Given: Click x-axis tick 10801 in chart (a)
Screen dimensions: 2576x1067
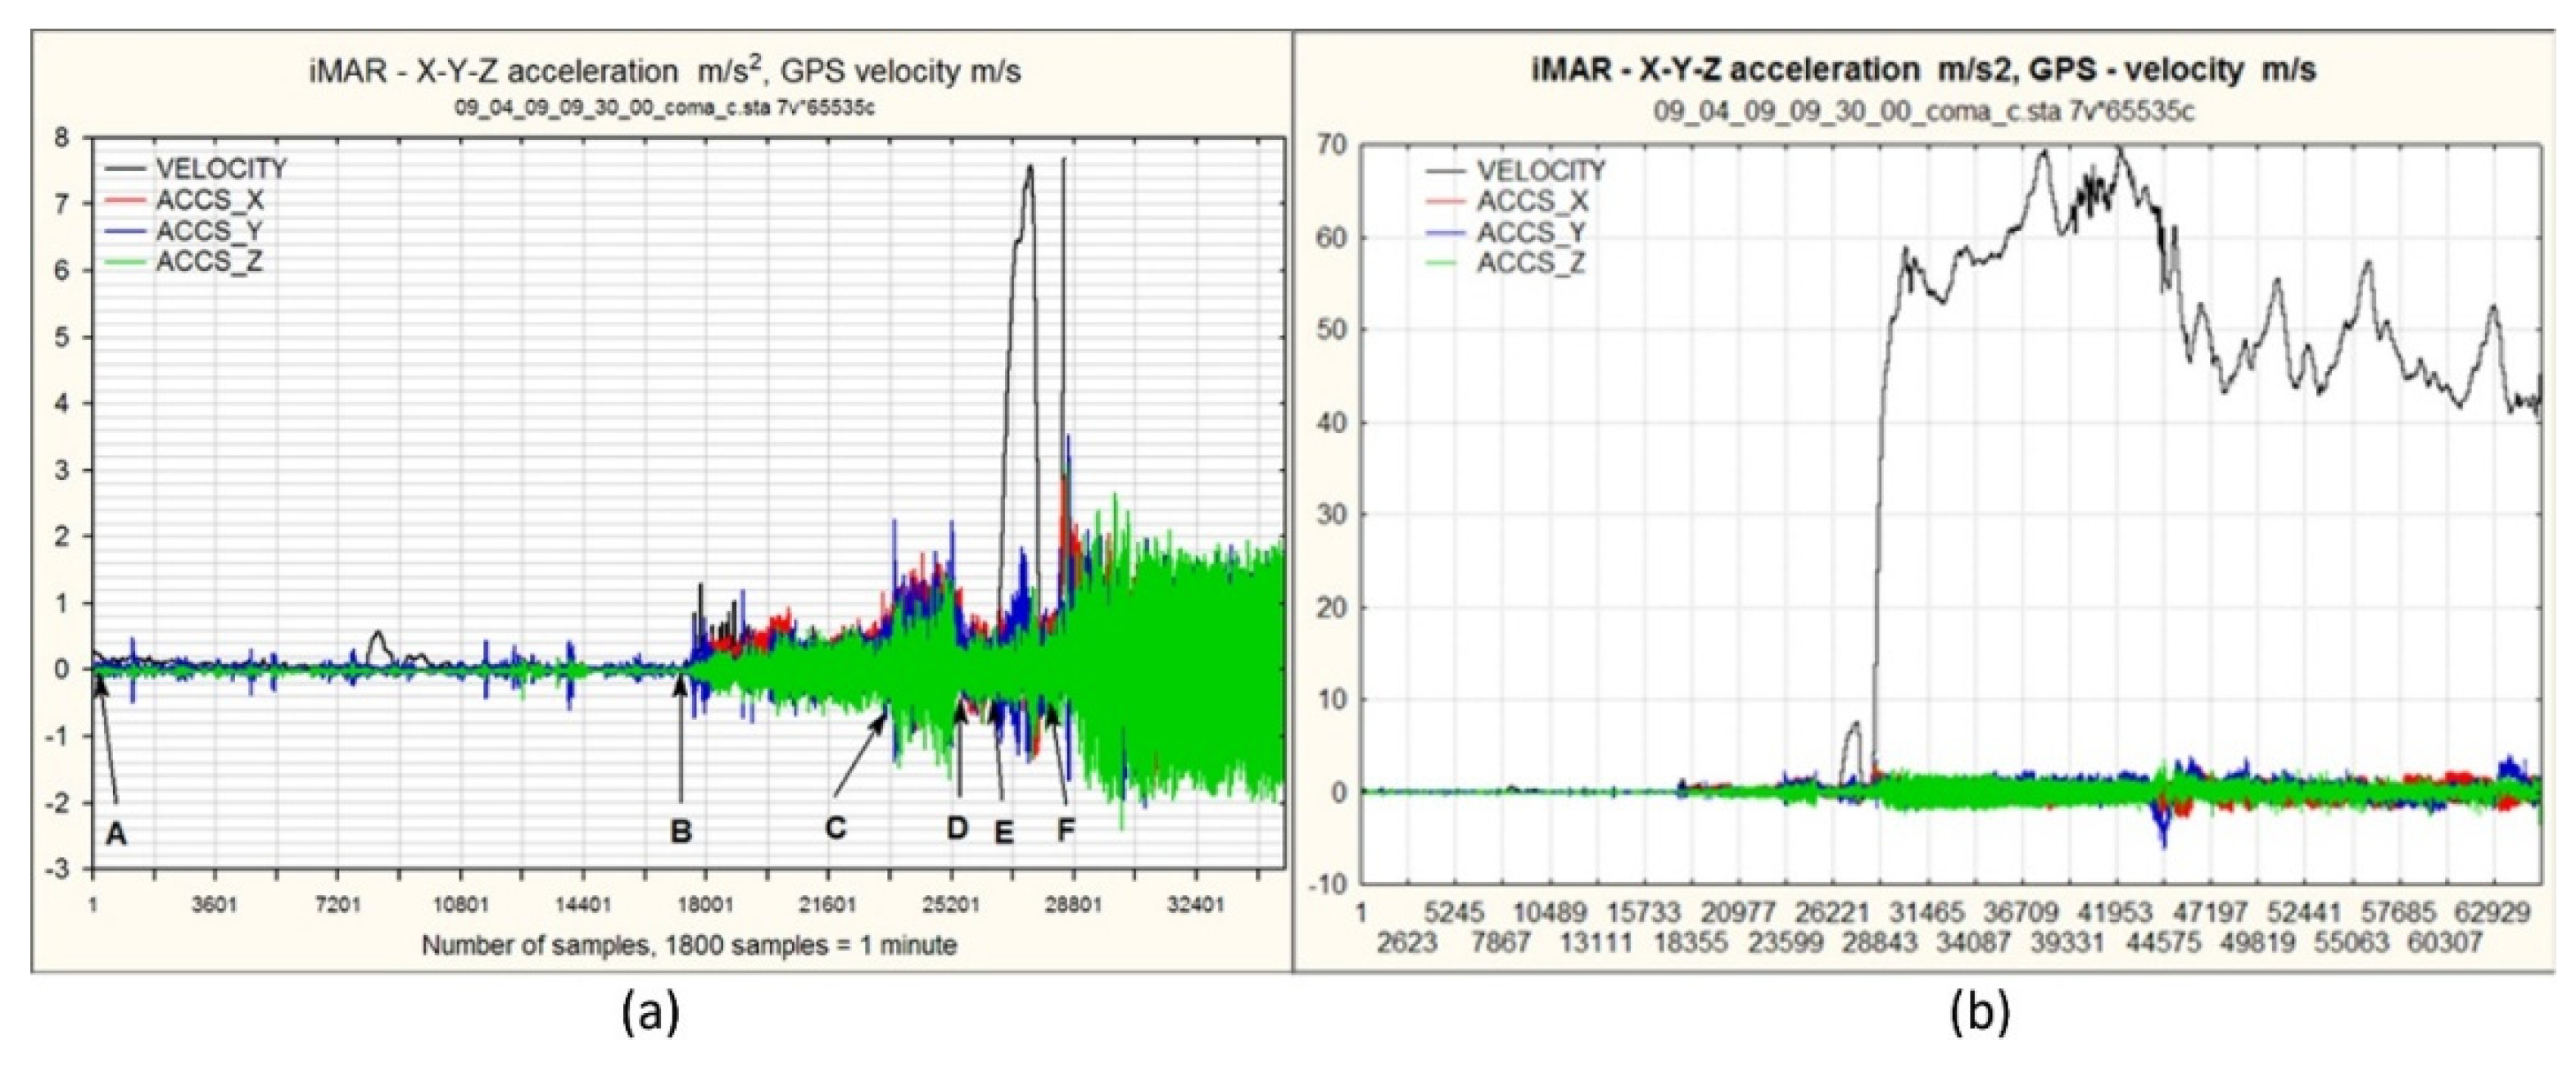Looking at the screenshot, I should [460, 906].
